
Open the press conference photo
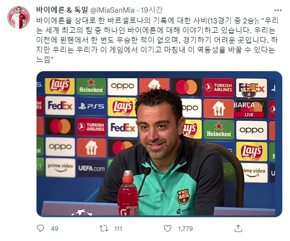pos(159,144)
